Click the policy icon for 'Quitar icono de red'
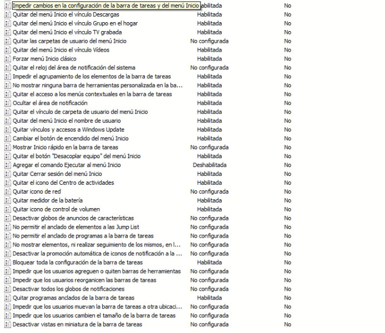Screen dimensions: 385x333 (x=8, y=191)
